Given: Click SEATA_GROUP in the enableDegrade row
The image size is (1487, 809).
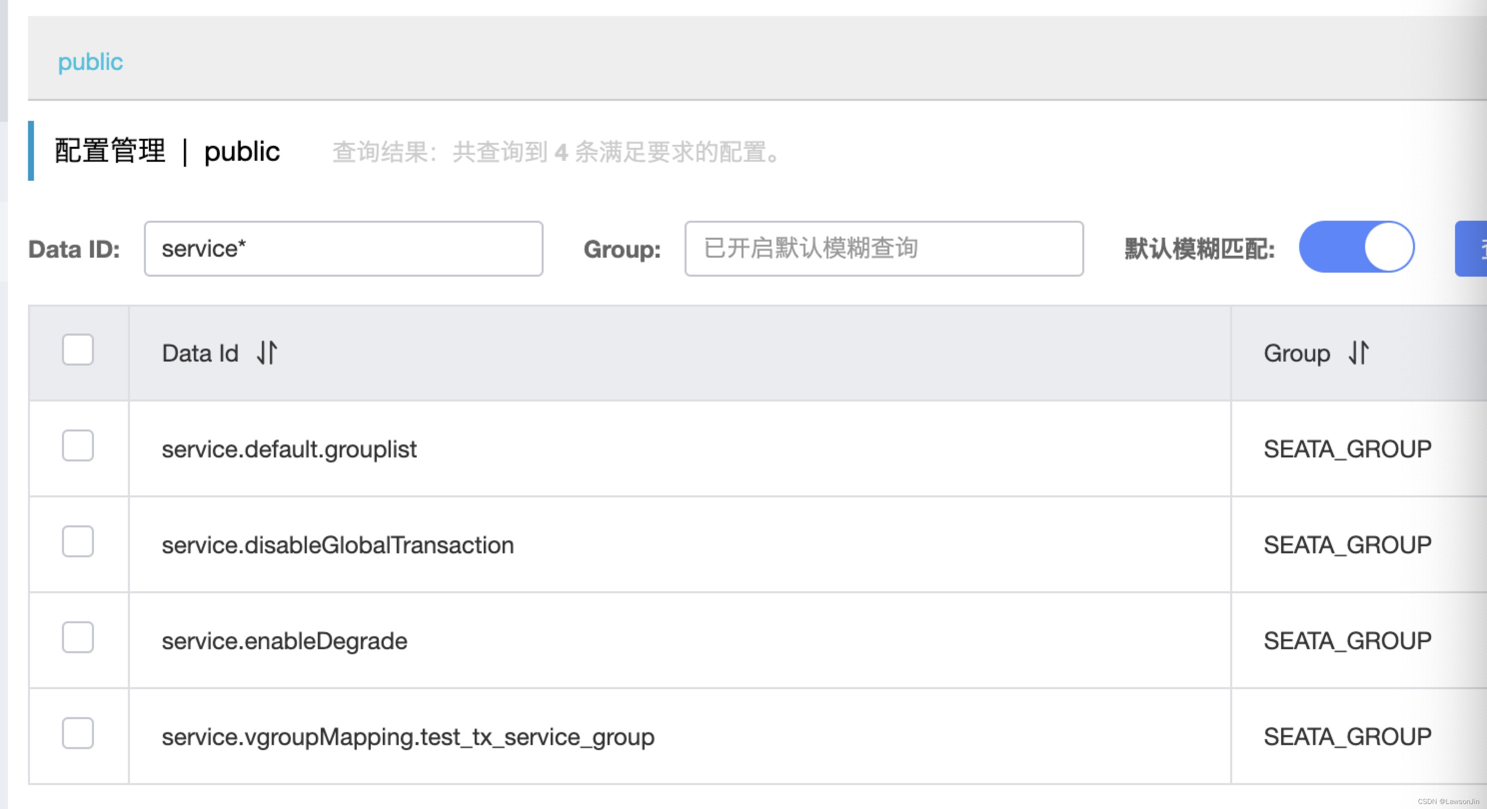Looking at the screenshot, I should click(x=1347, y=641).
